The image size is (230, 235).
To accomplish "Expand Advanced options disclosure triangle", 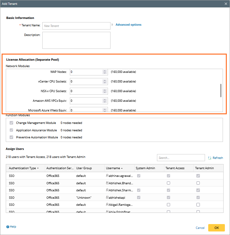I will pyautogui.click(x=112, y=25).
